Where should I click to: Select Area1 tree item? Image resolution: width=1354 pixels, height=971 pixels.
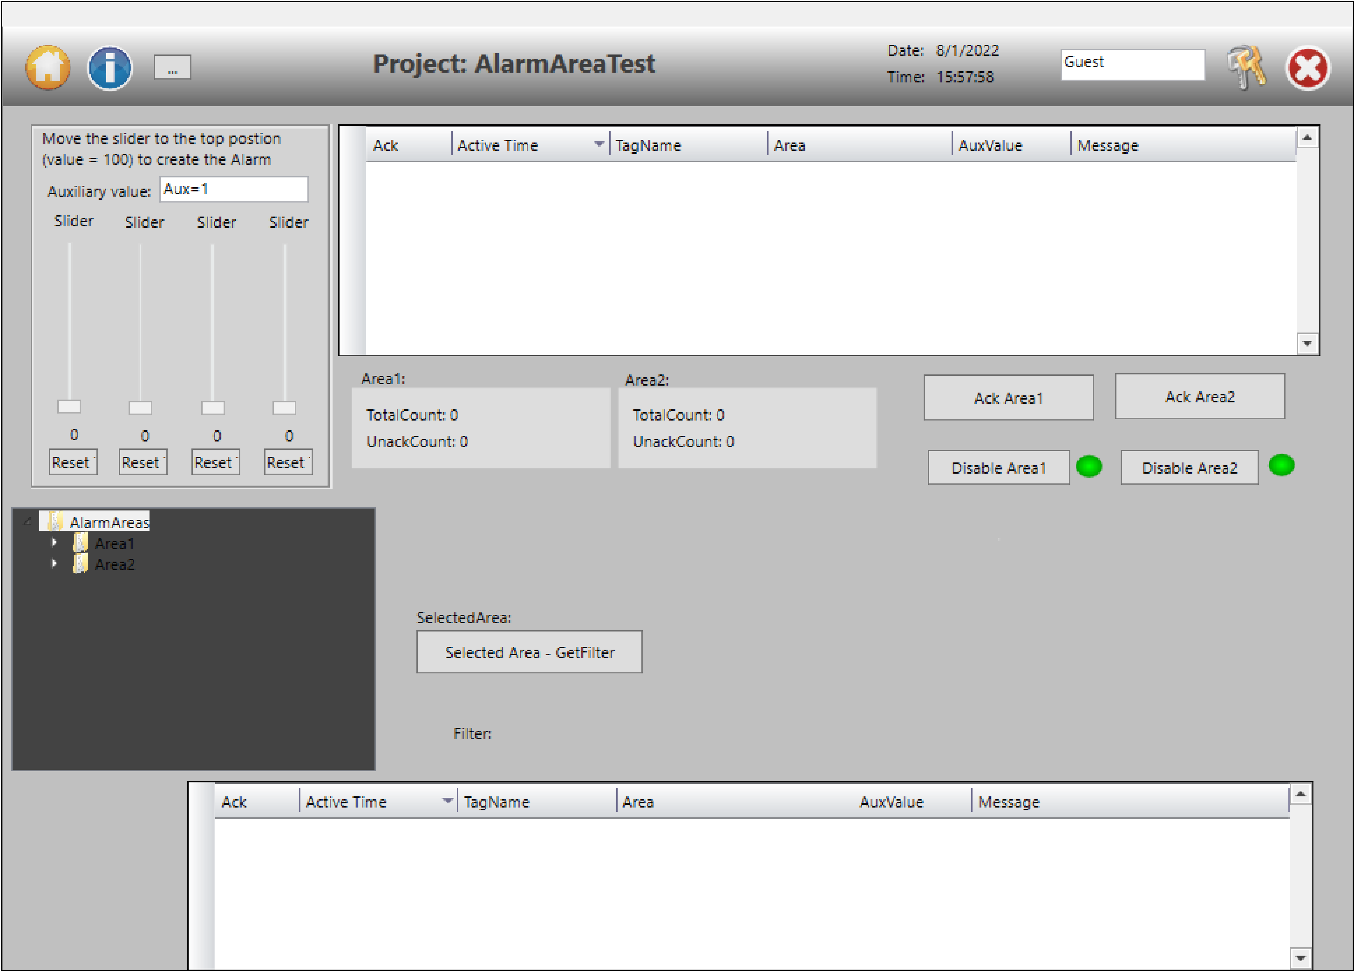(x=115, y=543)
